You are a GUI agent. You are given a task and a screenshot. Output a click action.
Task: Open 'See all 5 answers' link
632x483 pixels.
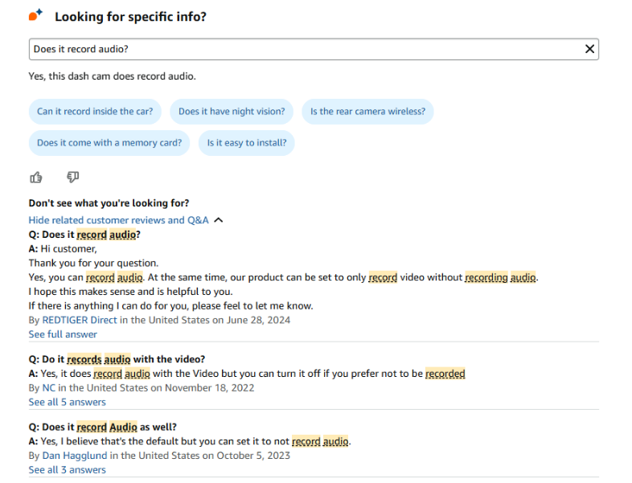67,402
